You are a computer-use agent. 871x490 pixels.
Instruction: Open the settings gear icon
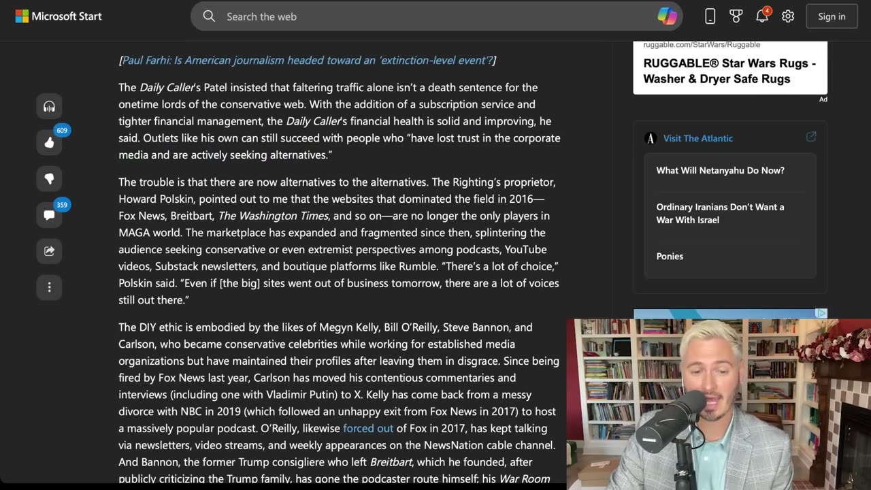[788, 16]
